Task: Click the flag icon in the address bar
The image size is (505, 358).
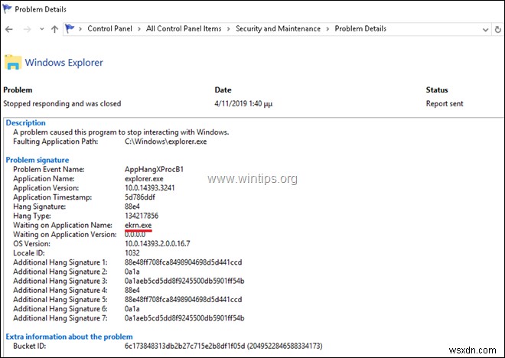Action: coord(71,29)
